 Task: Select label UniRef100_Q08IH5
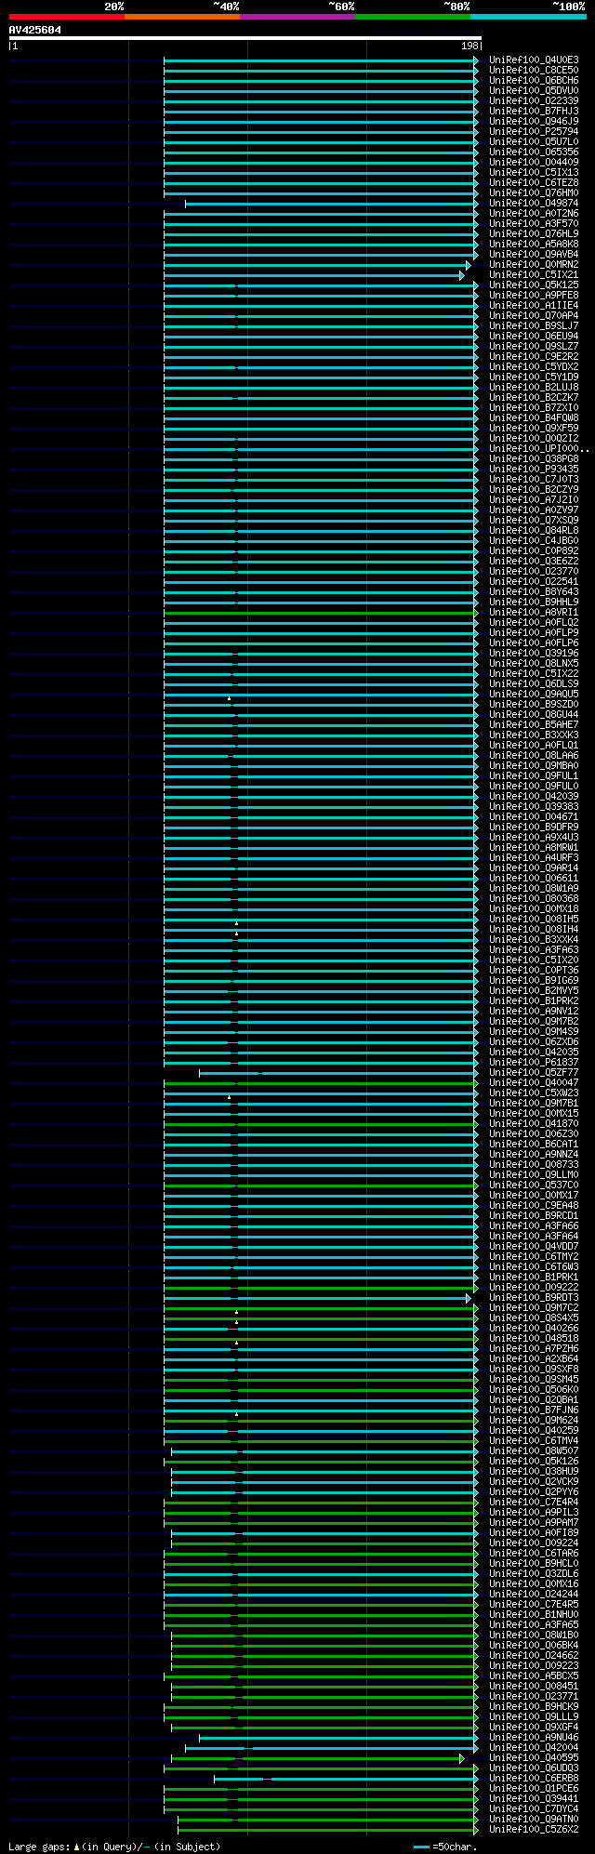coord(534,920)
